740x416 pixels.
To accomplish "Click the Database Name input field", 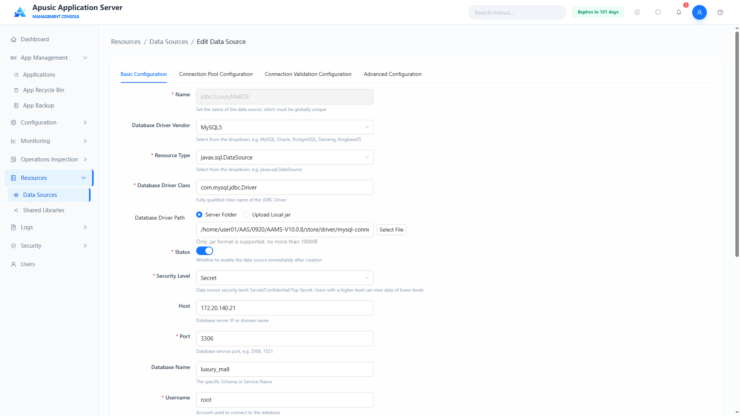I will click(284, 369).
